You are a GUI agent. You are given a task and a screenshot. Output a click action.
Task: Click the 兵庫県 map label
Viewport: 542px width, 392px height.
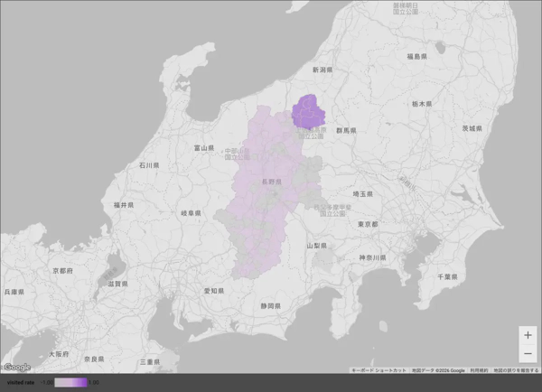[x=14, y=292]
